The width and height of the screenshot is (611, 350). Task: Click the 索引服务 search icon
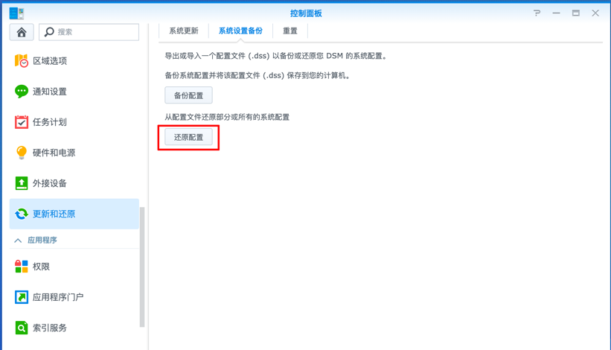[22, 328]
